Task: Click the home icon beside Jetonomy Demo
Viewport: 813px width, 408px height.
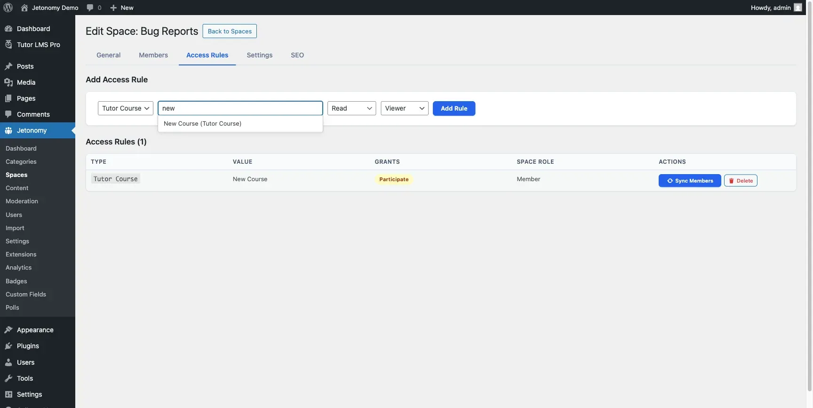Action: (x=24, y=8)
